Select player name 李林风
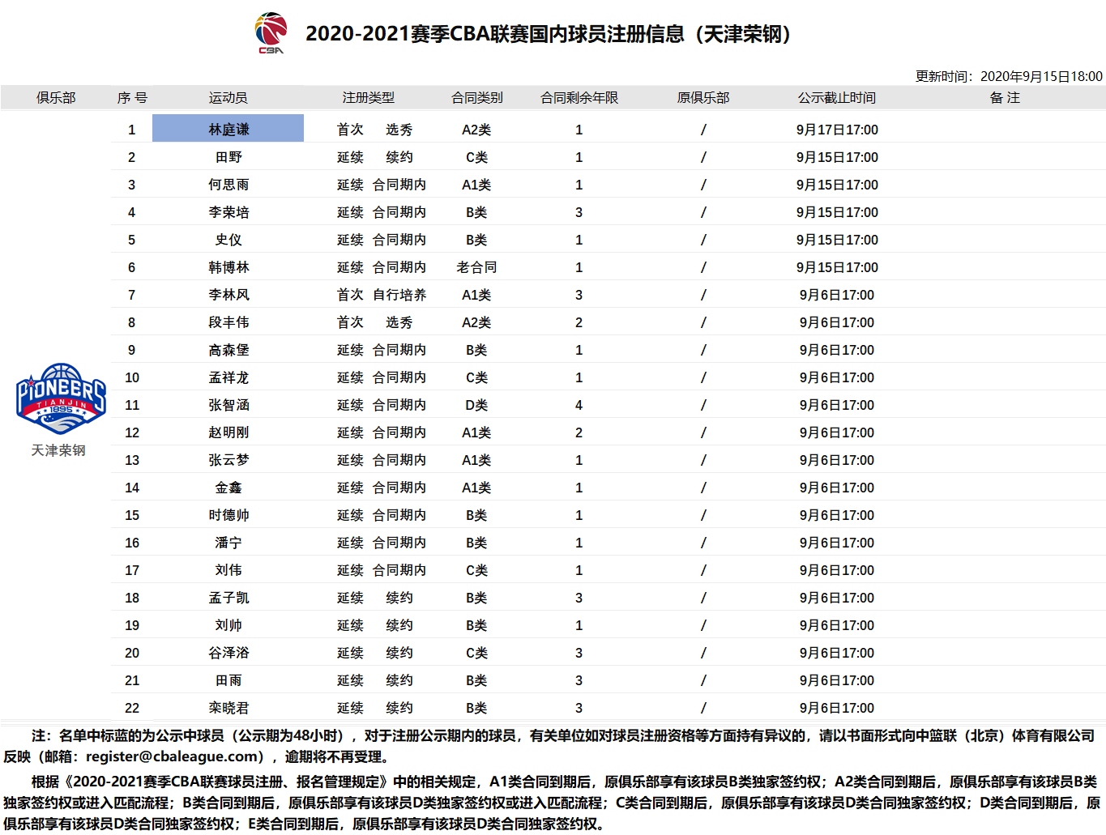This screenshot has width=1106, height=835. (228, 295)
